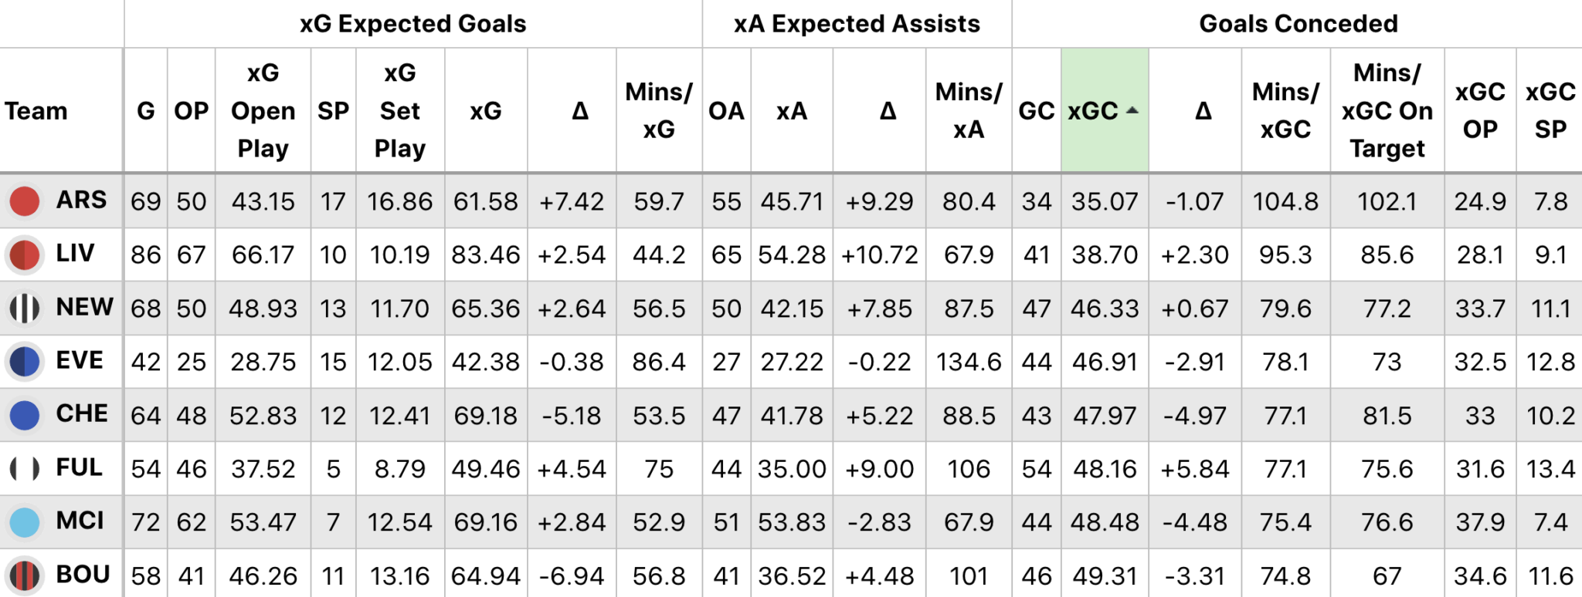
Task: Click the Liverpool team badge icon
Action: (25, 255)
